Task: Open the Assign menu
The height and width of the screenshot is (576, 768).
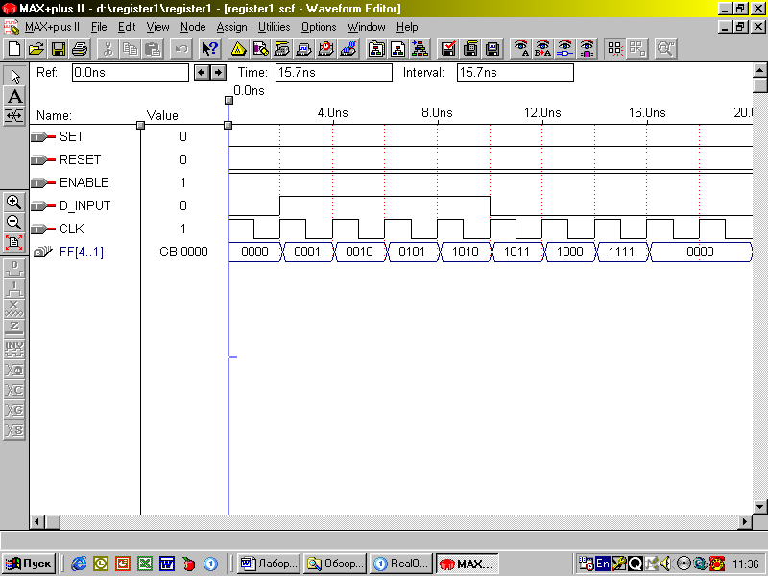Action: (231, 27)
